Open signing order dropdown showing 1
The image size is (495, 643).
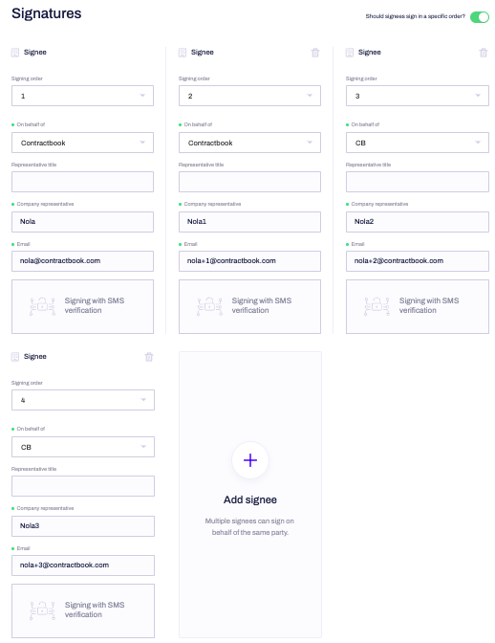[83, 96]
